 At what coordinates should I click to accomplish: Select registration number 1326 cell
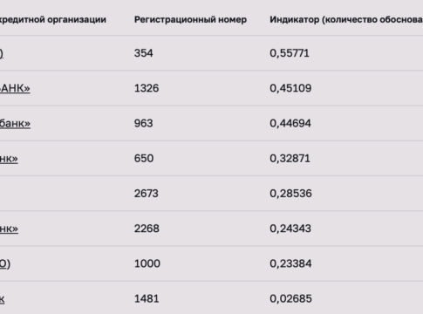(147, 88)
